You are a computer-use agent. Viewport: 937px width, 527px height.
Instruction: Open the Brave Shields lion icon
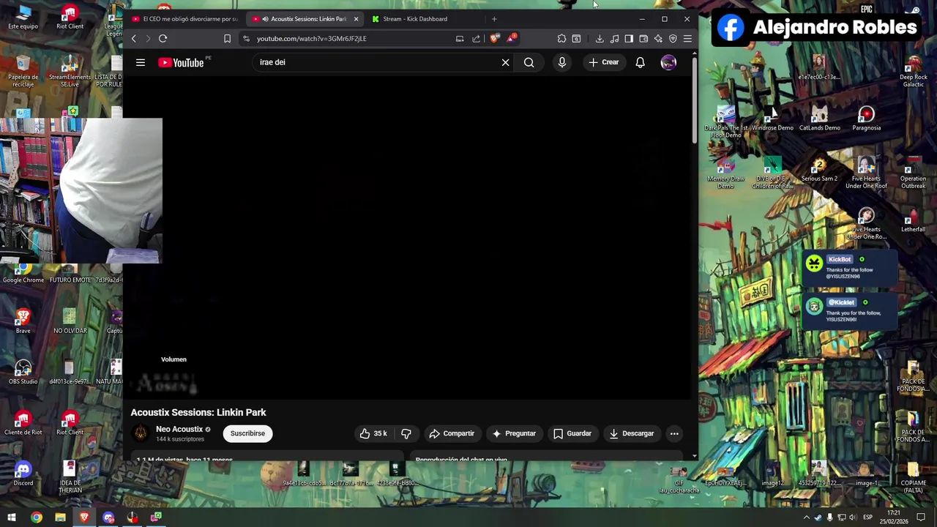tap(495, 39)
